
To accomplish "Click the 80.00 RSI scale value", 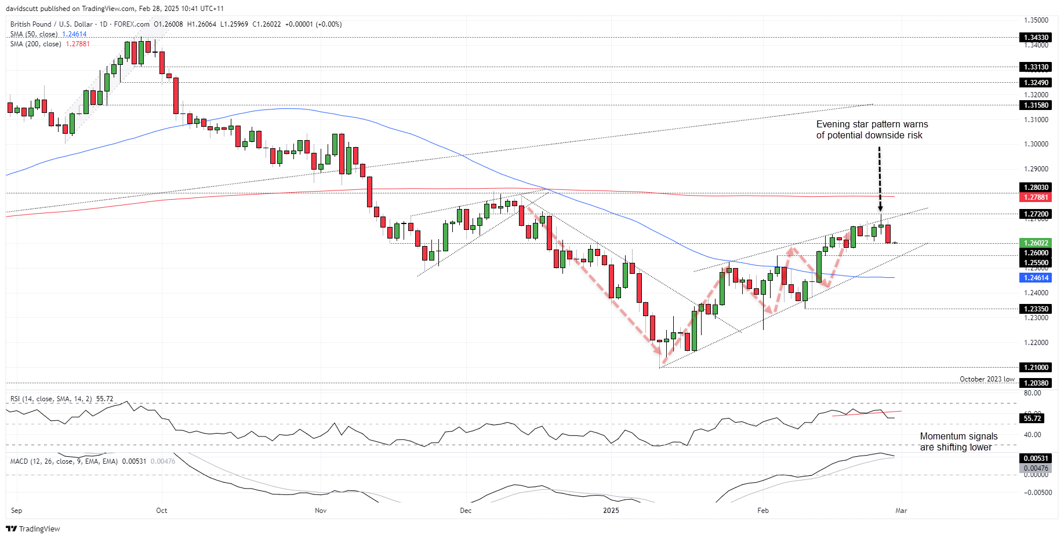I will pos(1033,393).
